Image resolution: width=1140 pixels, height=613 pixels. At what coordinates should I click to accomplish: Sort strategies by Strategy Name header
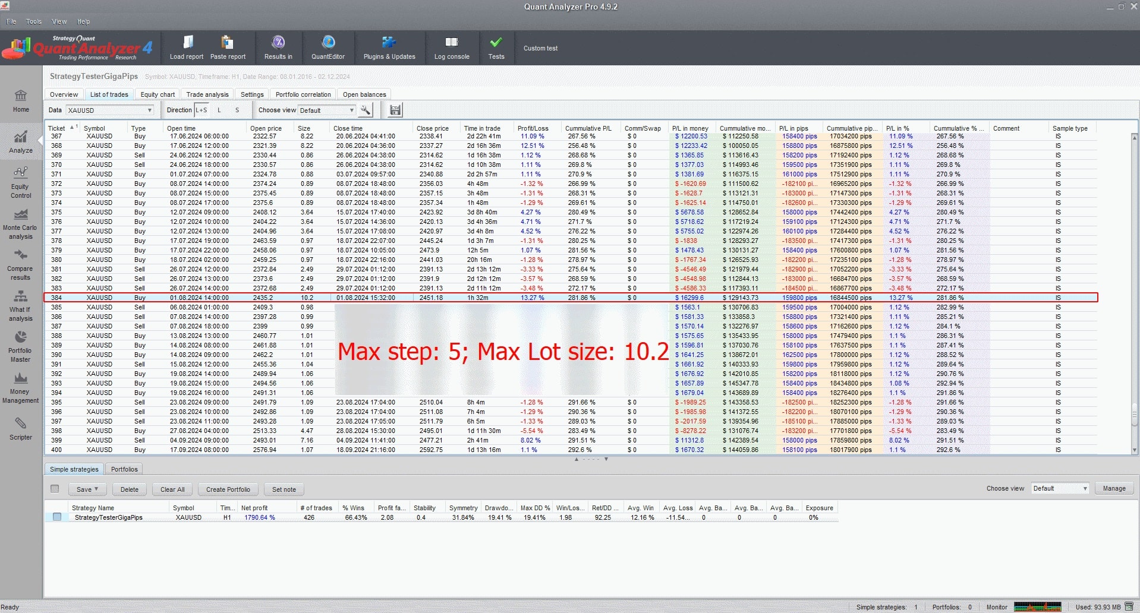pos(119,508)
